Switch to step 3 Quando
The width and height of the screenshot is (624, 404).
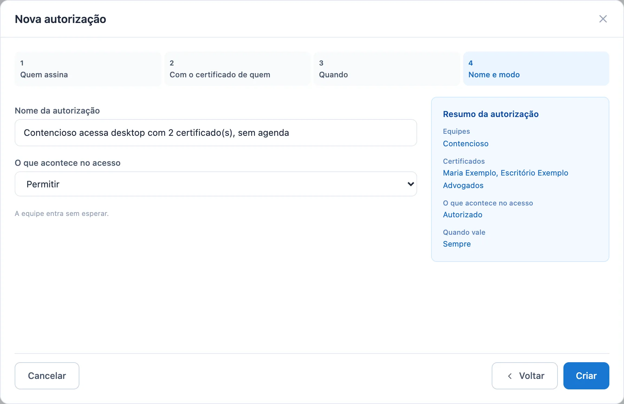387,69
